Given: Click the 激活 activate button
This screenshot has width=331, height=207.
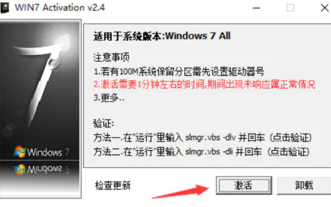Looking at the screenshot, I should tap(244, 185).
